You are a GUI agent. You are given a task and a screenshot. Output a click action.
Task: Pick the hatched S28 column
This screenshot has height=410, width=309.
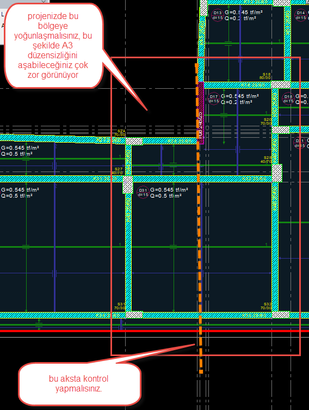coord(277,173)
